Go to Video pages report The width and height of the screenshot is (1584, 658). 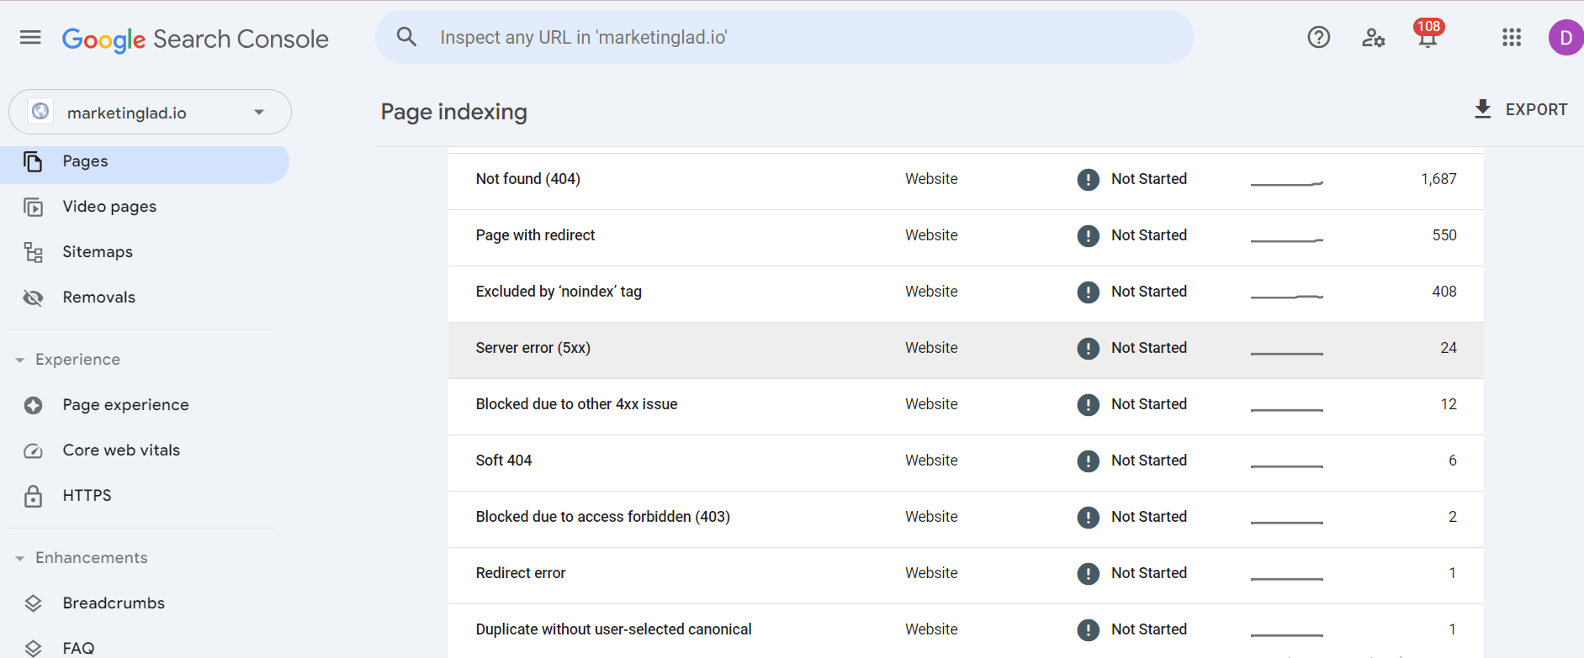[x=109, y=207]
